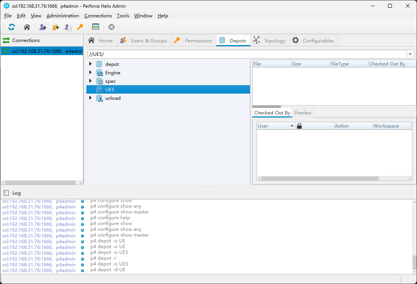Click the depot path input field
The image size is (417, 284).
247,54
